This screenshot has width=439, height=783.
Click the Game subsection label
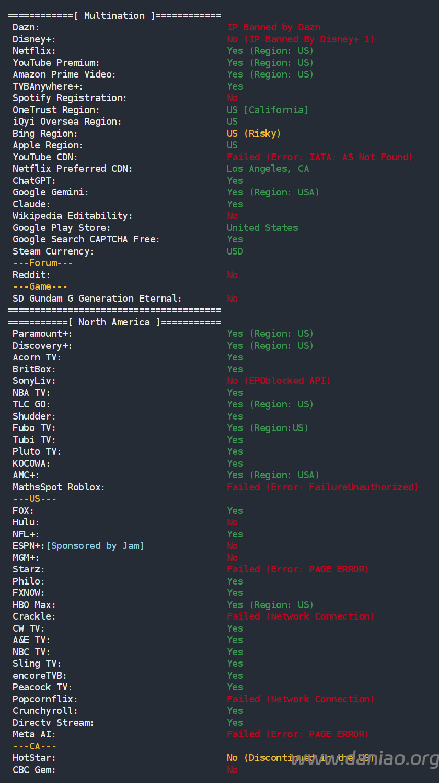point(40,286)
